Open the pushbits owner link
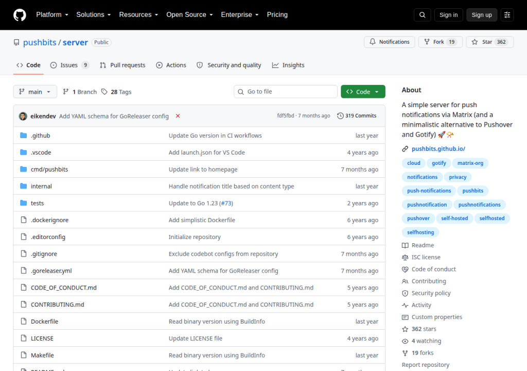 tap(40, 42)
